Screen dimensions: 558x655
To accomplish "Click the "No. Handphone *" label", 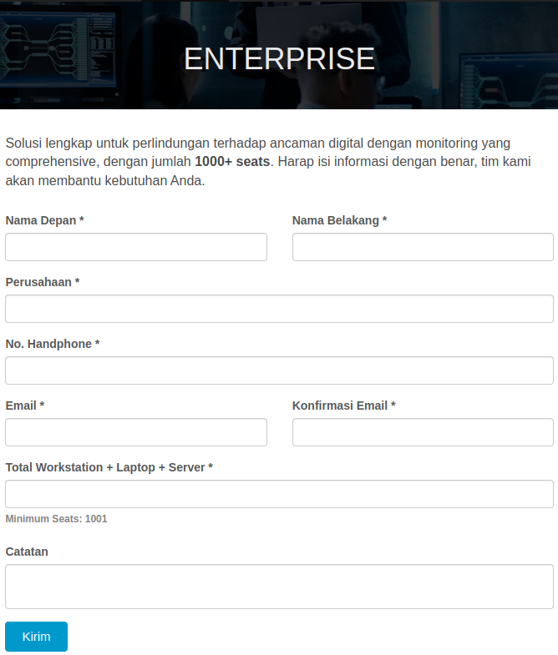I will (53, 344).
